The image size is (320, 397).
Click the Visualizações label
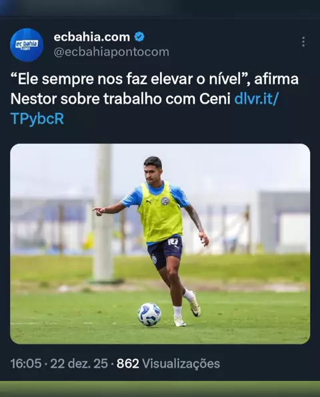(181, 364)
